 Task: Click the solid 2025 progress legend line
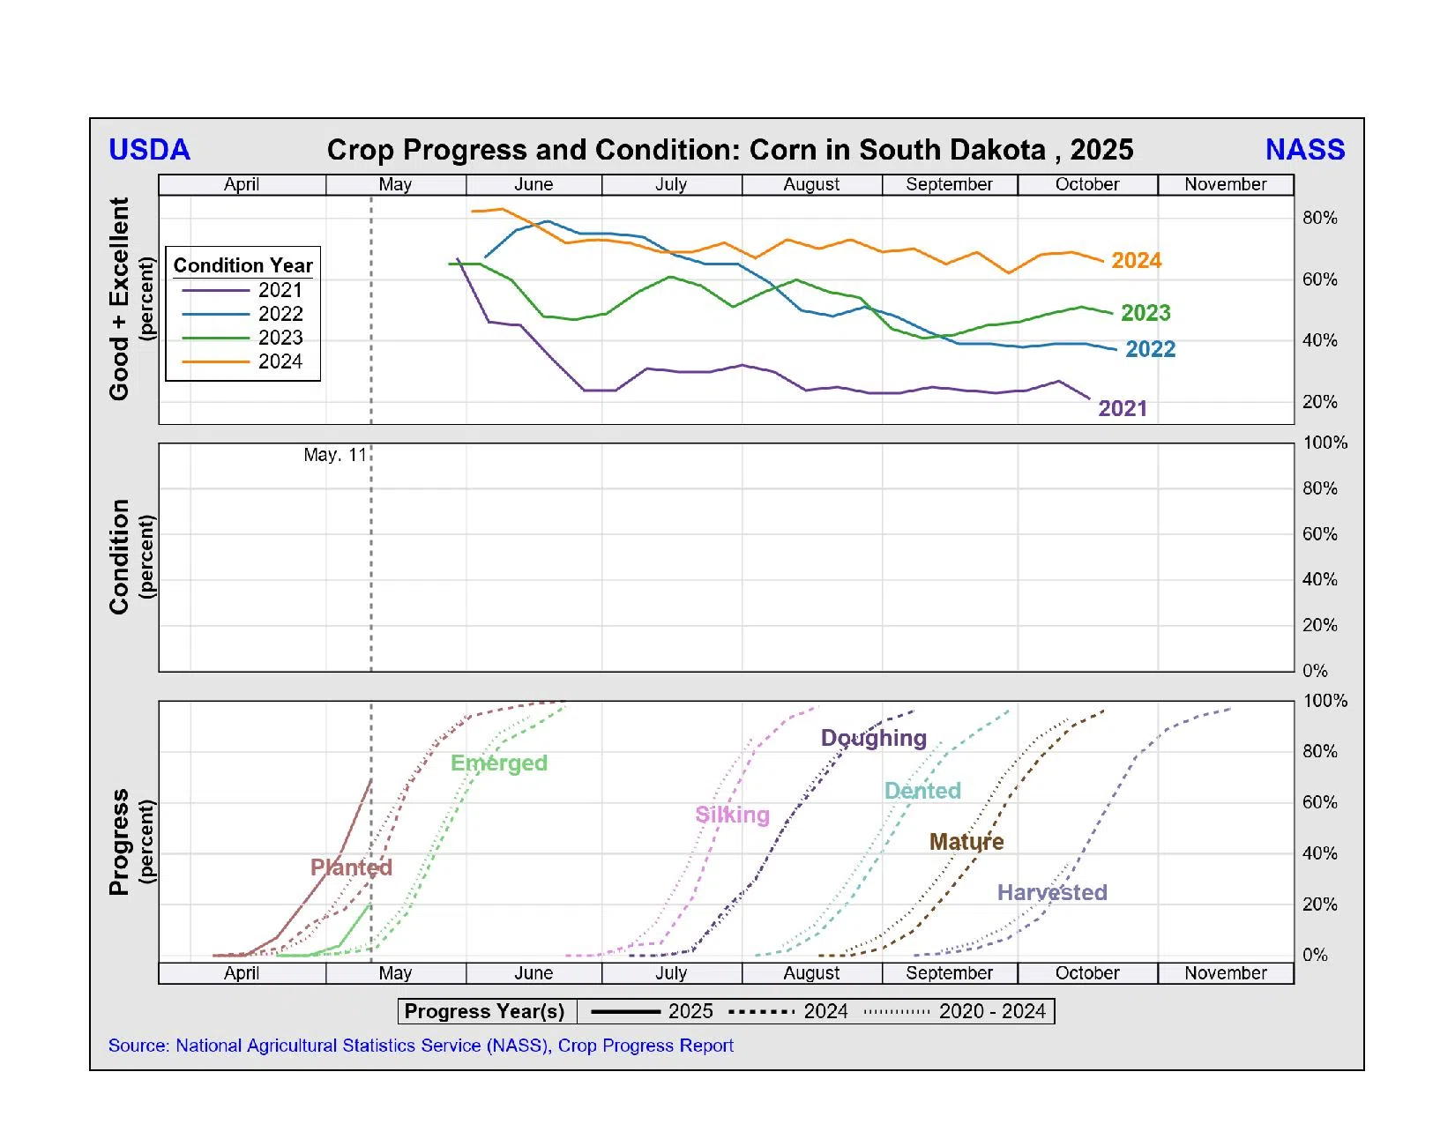[625, 1012]
